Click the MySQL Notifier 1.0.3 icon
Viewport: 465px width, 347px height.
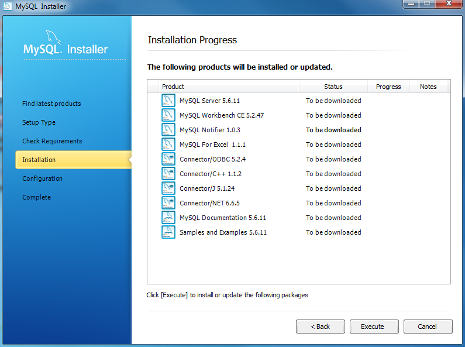168,130
